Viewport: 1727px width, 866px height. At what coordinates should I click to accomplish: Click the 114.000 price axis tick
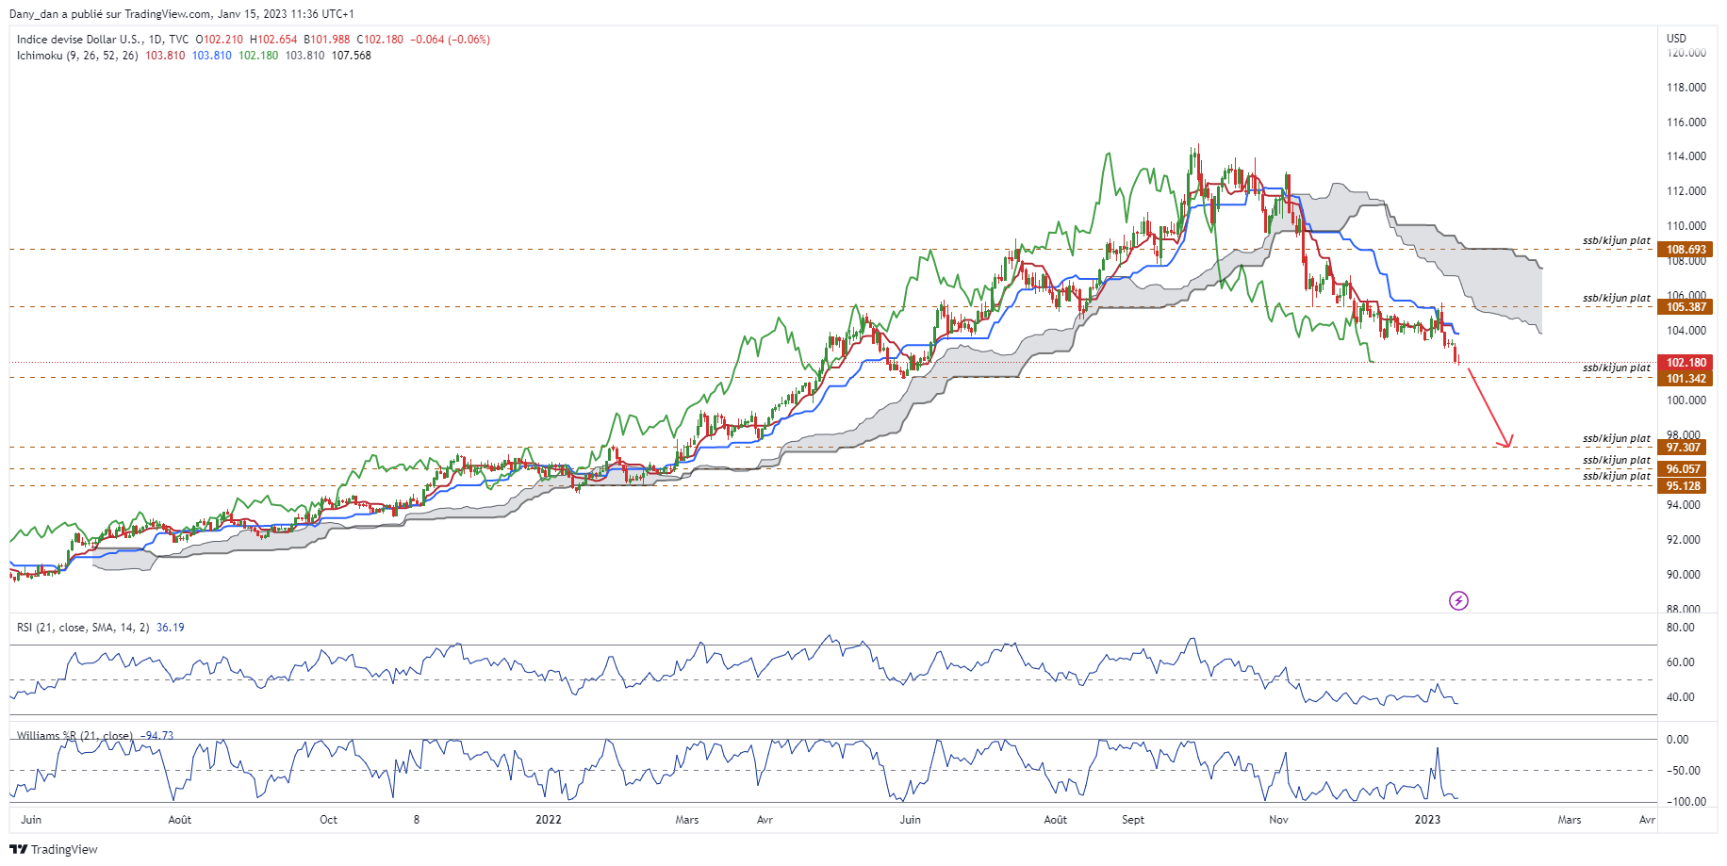[x=1686, y=156]
